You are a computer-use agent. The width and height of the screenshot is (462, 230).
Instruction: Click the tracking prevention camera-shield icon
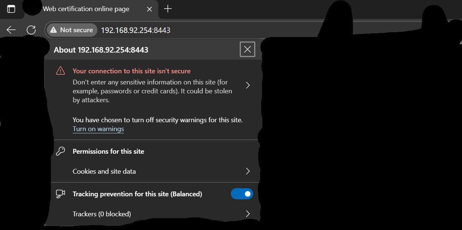click(60, 194)
